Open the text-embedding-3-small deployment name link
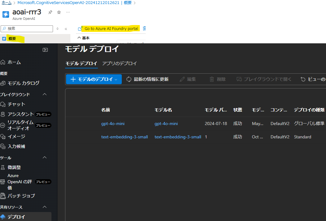The image size is (326, 221). click(x=125, y=137)
